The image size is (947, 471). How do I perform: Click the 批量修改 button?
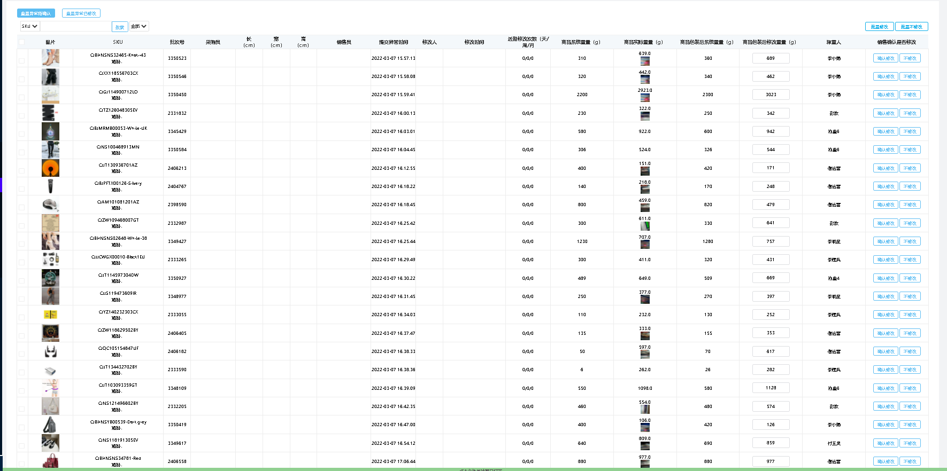879,27
